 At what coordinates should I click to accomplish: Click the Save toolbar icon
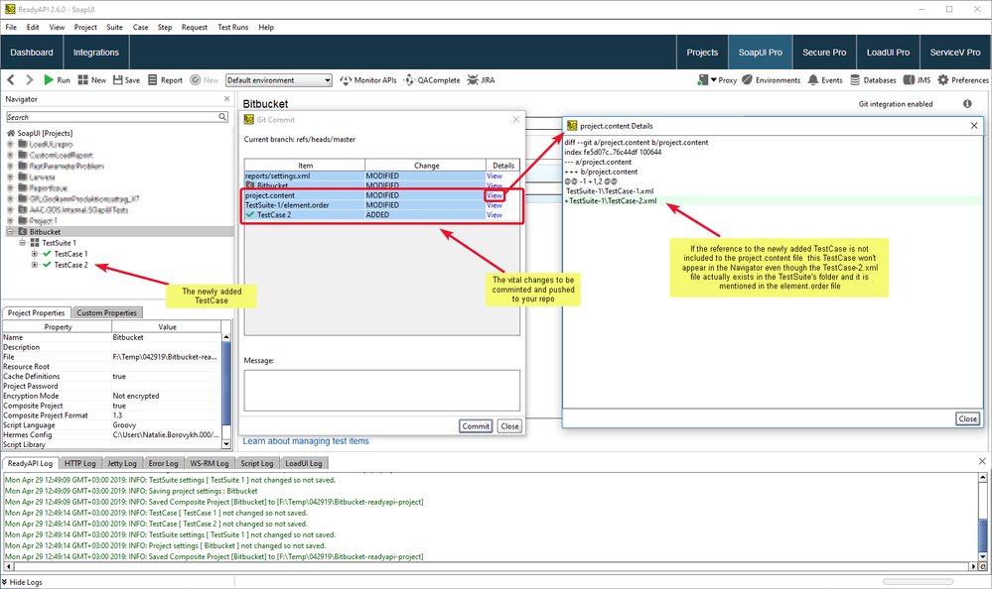[x=119, y=80]
